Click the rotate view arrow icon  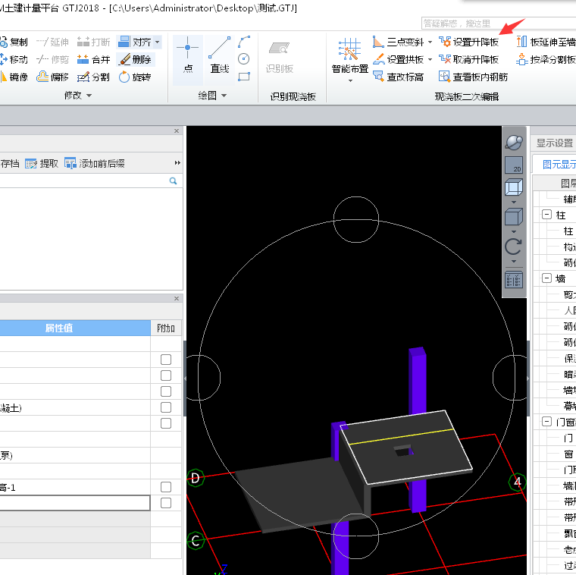[x=514, y=247]
